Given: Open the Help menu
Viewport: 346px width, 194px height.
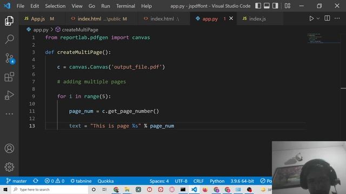Looking at the screenshot, I should click(147, 6).
